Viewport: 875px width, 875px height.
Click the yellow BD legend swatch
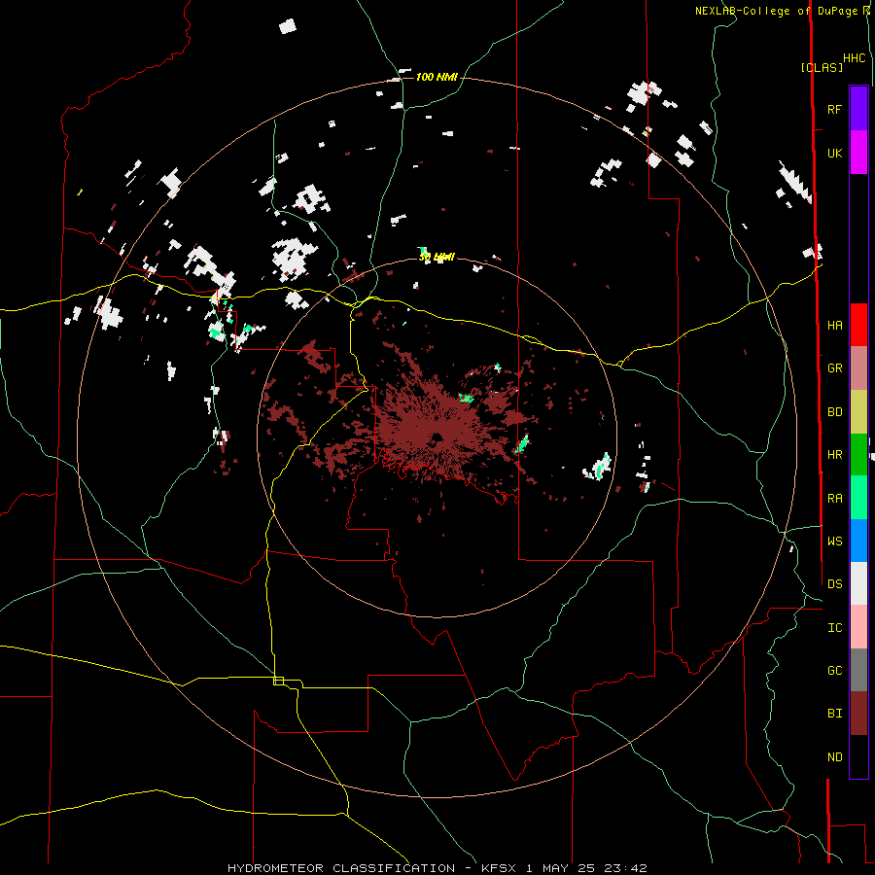[858, 412]
